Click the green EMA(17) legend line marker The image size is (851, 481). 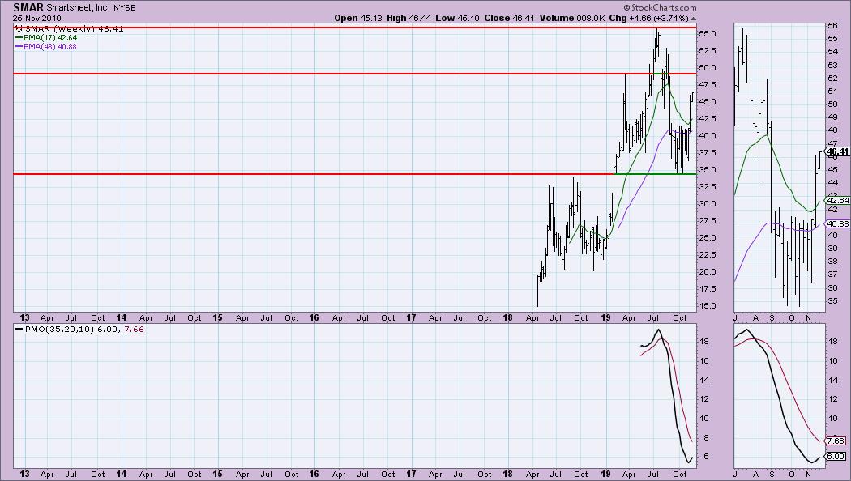tap(19, 36)
